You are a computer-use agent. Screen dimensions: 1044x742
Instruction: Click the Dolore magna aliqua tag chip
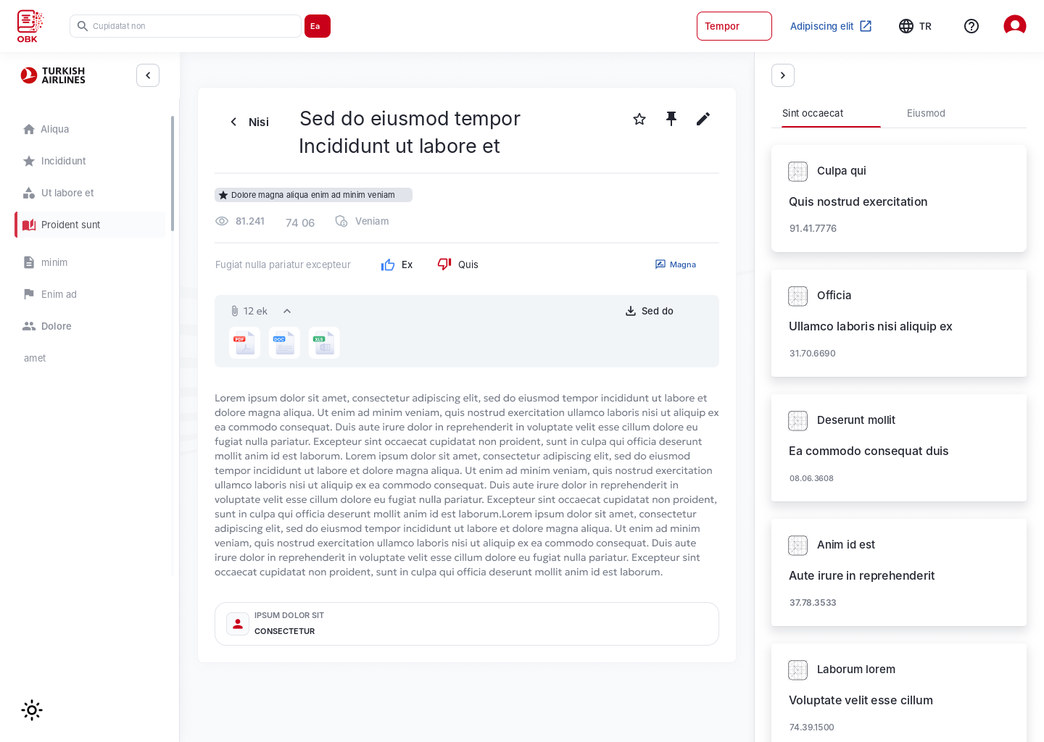(x=313, y=195)
